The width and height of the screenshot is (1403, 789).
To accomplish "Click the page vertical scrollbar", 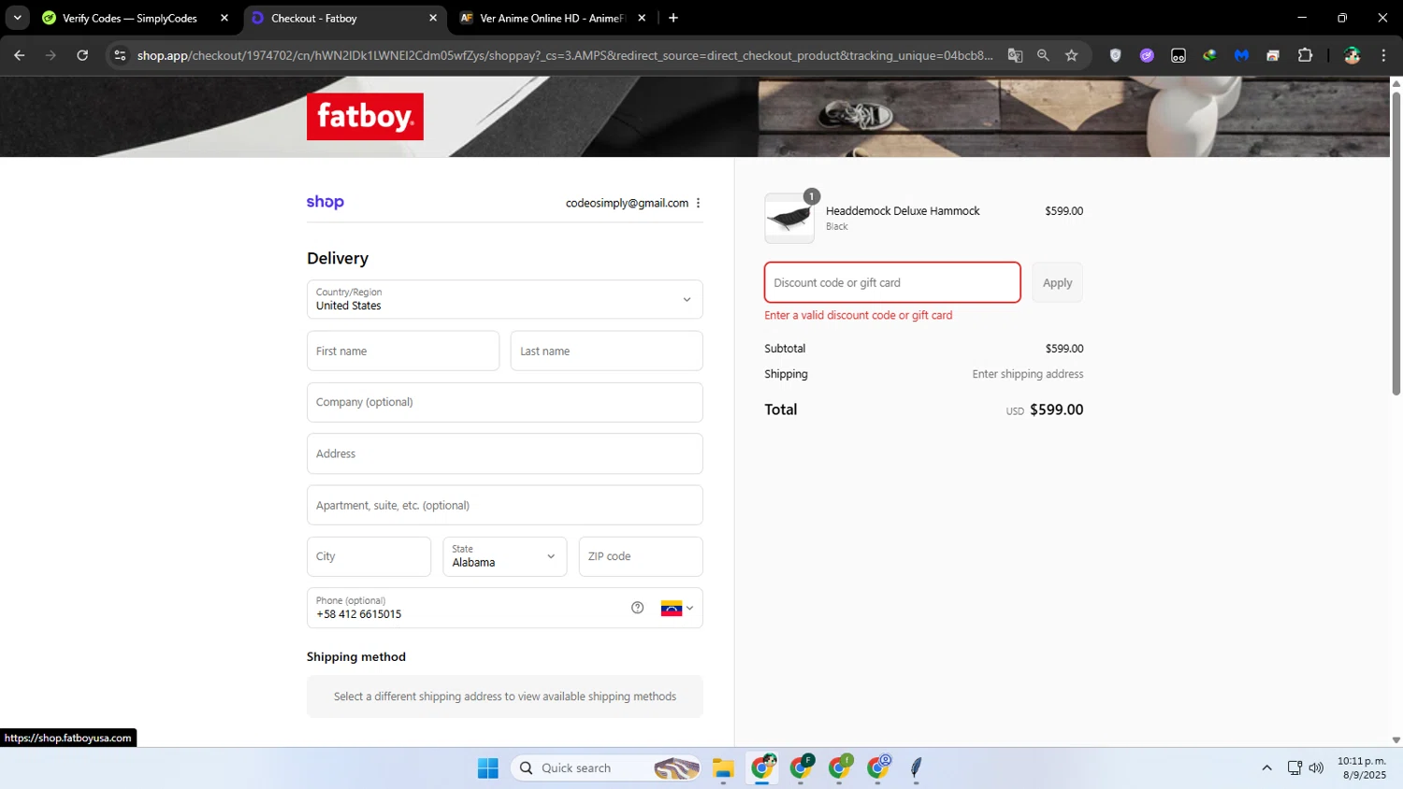I will (1396, 243).
